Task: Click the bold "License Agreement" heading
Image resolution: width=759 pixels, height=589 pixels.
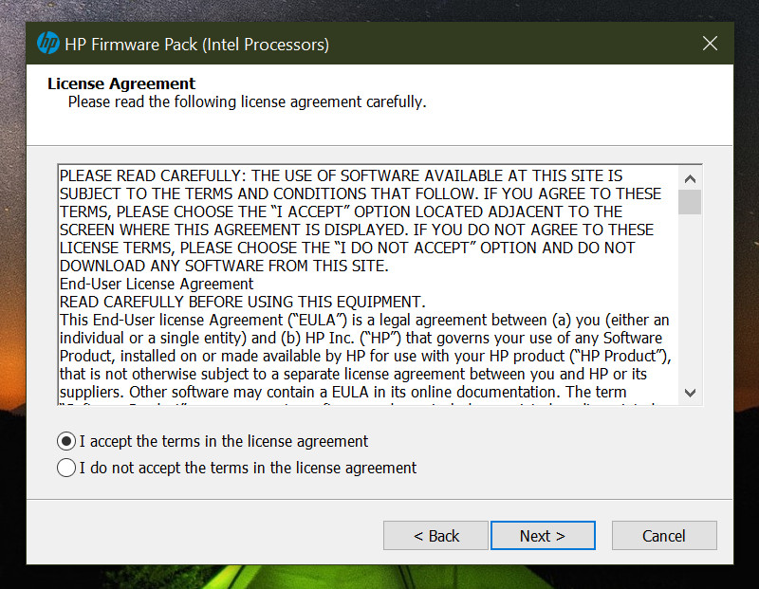Action: point(121,83)
